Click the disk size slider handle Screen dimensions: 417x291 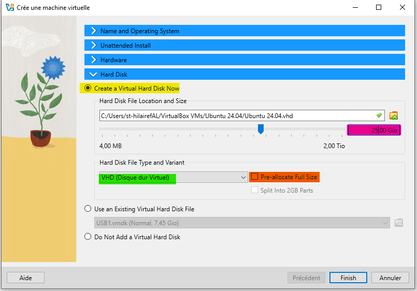click(x=261, y=129)
